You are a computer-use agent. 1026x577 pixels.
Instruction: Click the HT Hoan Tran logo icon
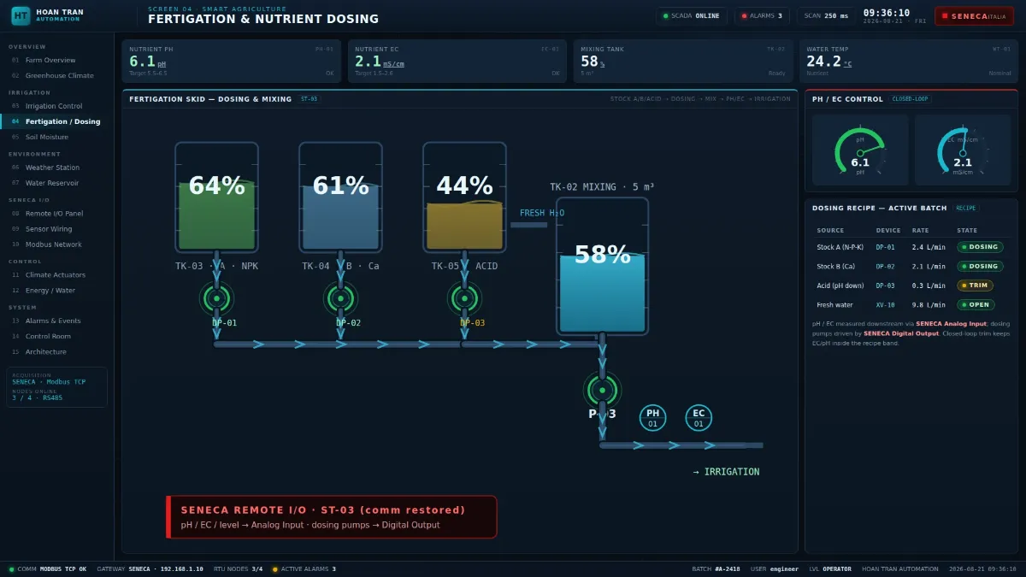coord(21,15)
